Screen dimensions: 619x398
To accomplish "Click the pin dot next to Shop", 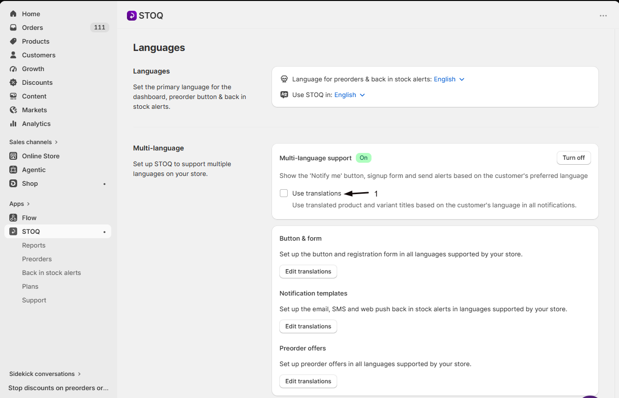I will click(x=104, y=184).
